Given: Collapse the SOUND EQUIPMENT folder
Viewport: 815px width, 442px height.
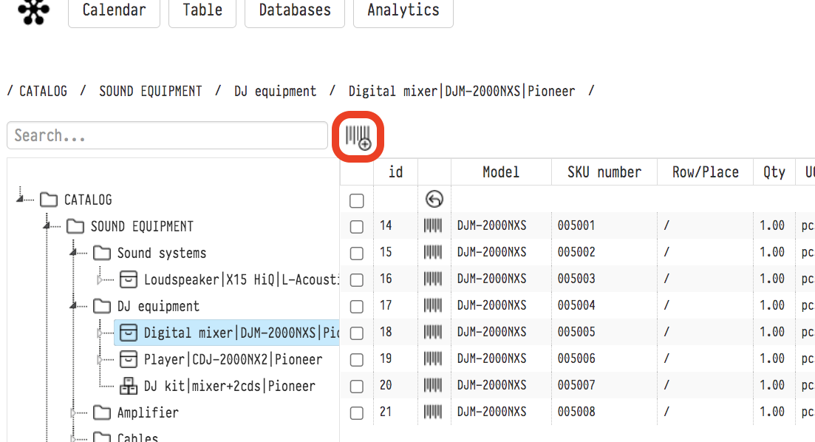Looking at the screenshot, I should 47,226.
